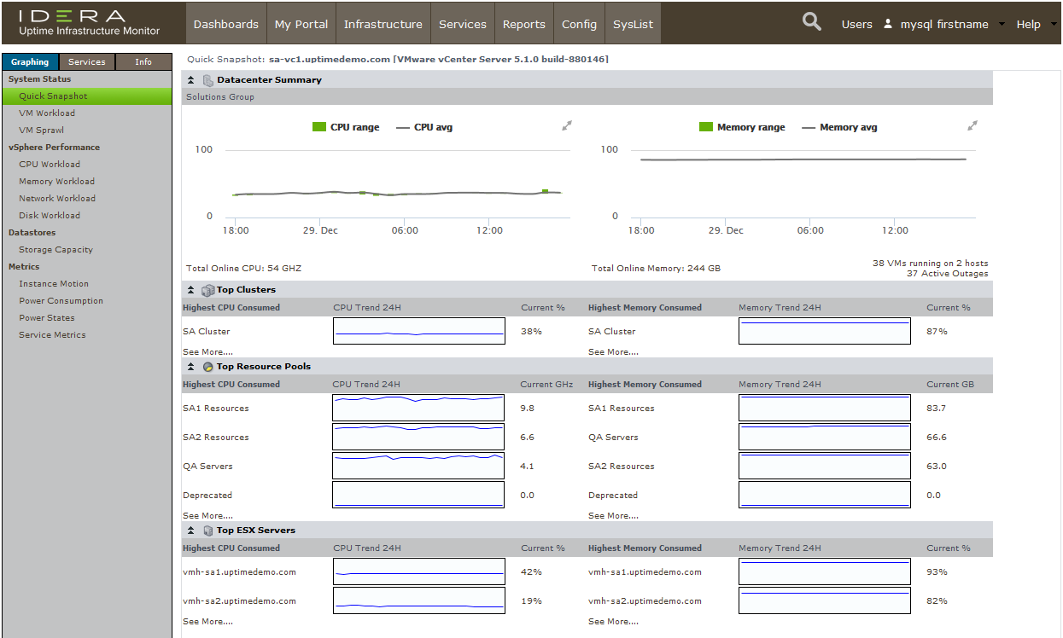Click the Top ESX Servers icon
Viewport: 1063px width, 638px height.
click(207, 531)
